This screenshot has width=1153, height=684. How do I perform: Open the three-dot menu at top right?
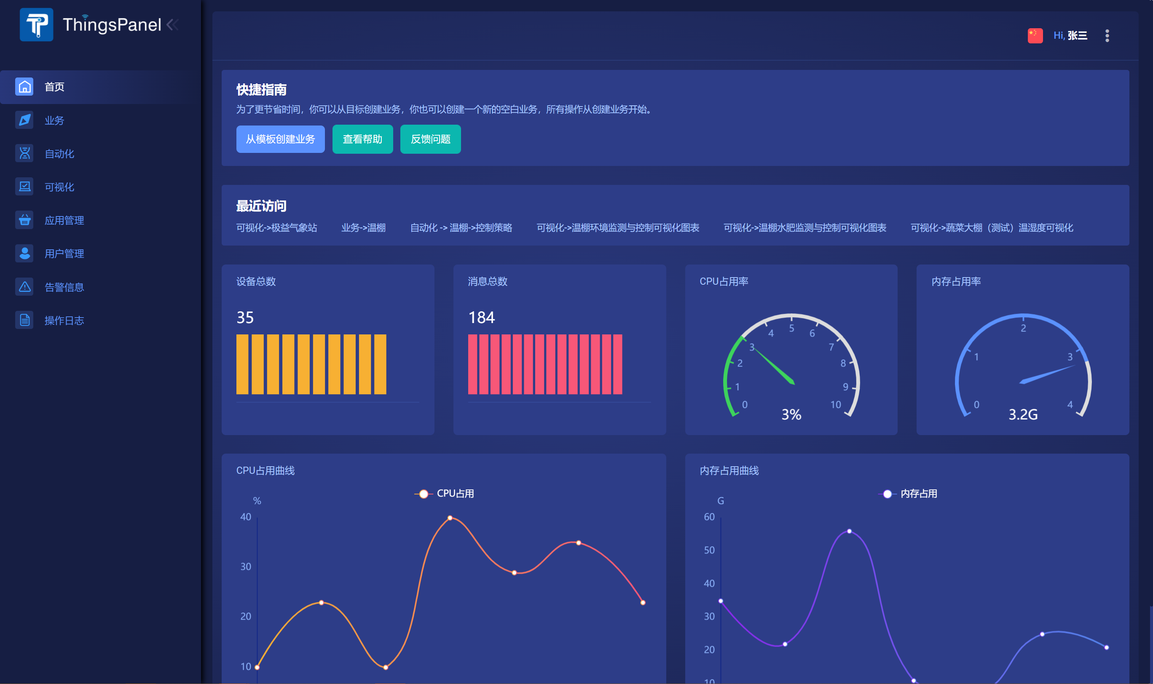[x=1107, y=35]
